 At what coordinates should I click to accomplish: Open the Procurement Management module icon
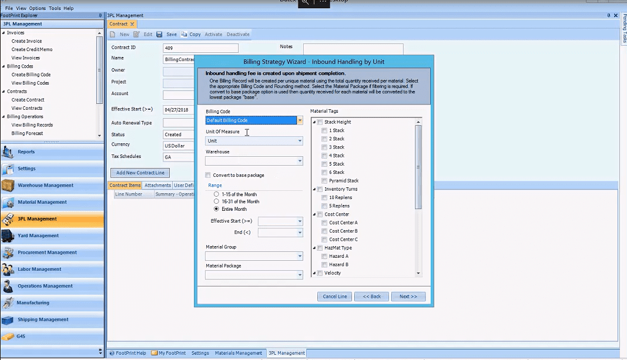coord(8,253)
